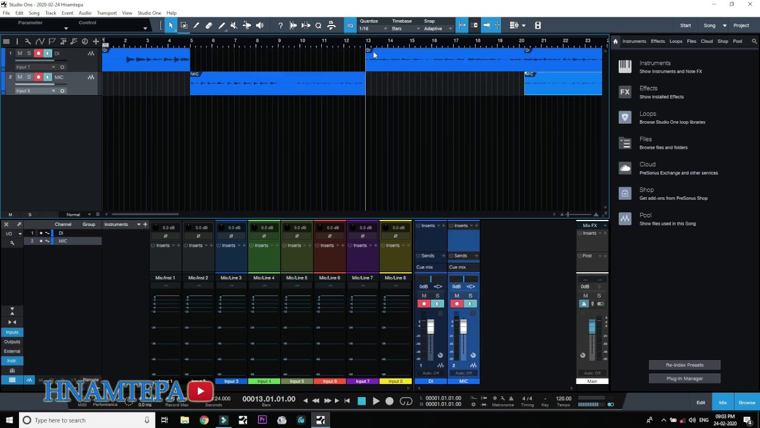Toggle the IQ input quantize button
Image resolution: width=760 pixels, height=428 pixels.
350,26
